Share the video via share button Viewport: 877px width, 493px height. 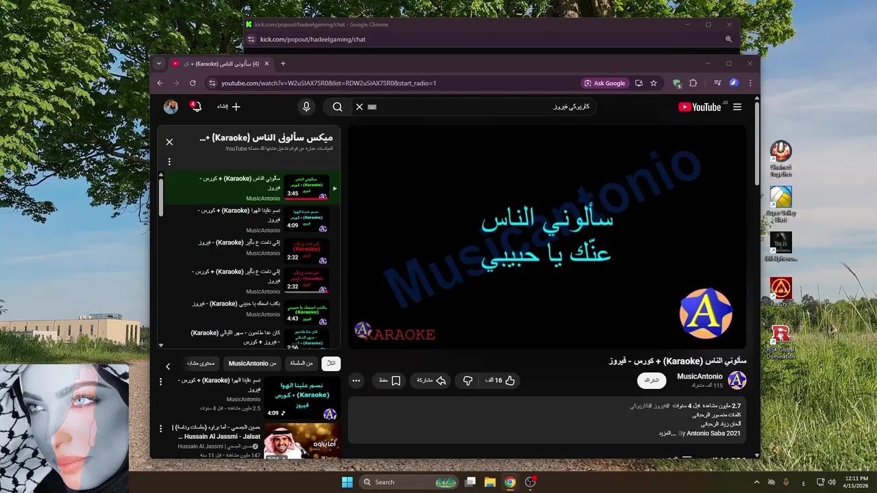click(x=432, y=381)
